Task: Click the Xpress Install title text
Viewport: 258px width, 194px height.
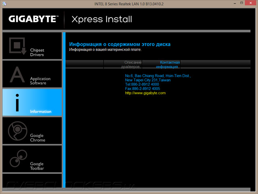Action: pos(102,19)
